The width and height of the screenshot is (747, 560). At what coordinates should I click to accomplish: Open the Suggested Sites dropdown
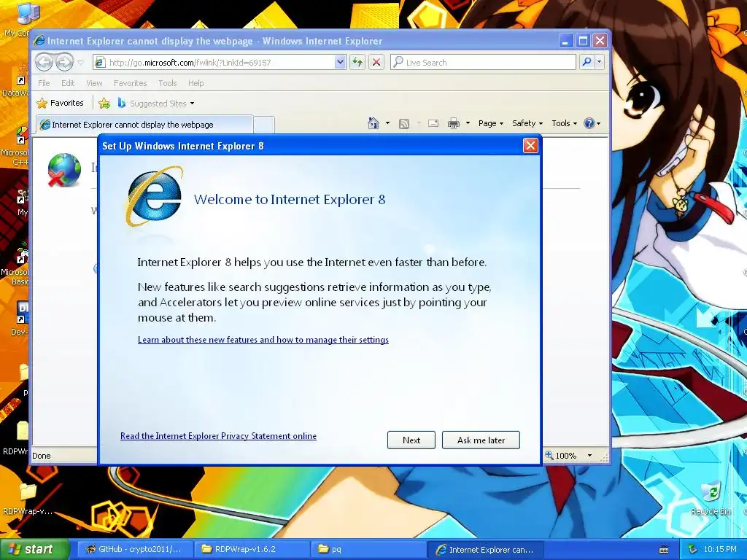[156, 103]
